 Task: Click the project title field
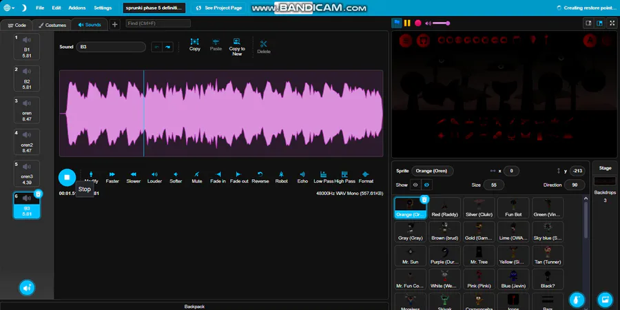click(154, 8)
